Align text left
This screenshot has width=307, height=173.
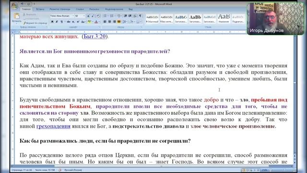(105, 22)
